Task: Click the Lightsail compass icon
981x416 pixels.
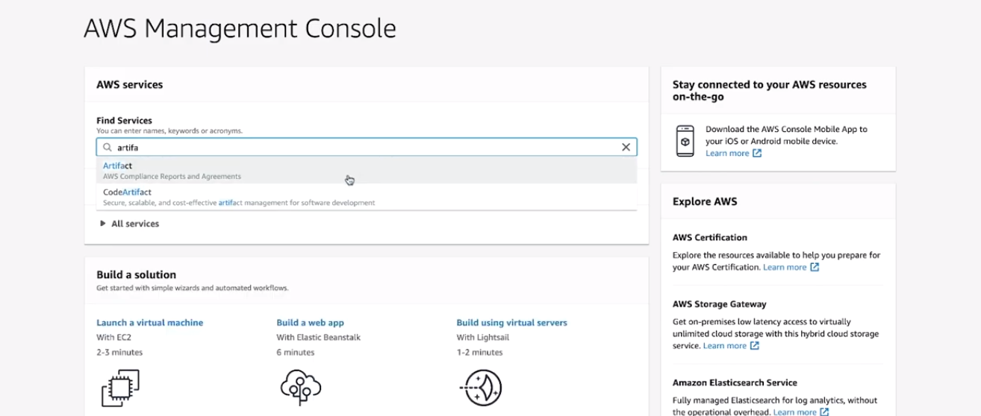Action: pyautogui.click(x=480, y=388)
